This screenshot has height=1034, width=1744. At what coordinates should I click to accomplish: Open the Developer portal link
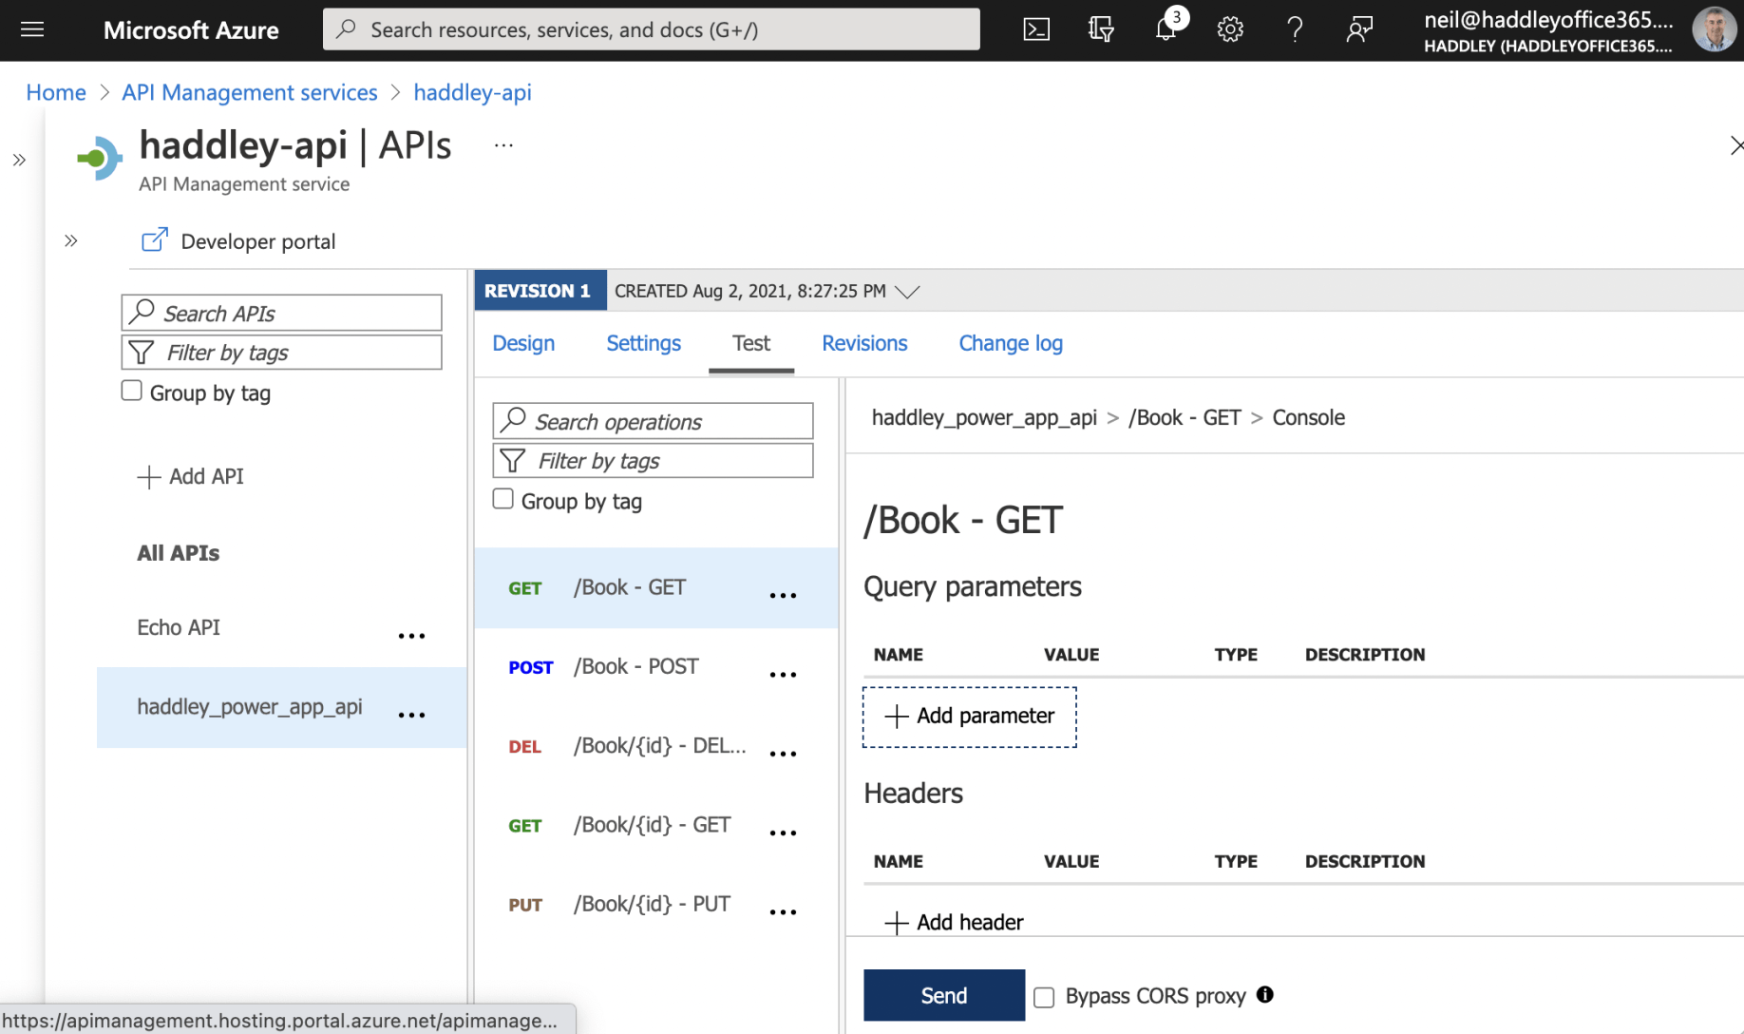point(238,241)
